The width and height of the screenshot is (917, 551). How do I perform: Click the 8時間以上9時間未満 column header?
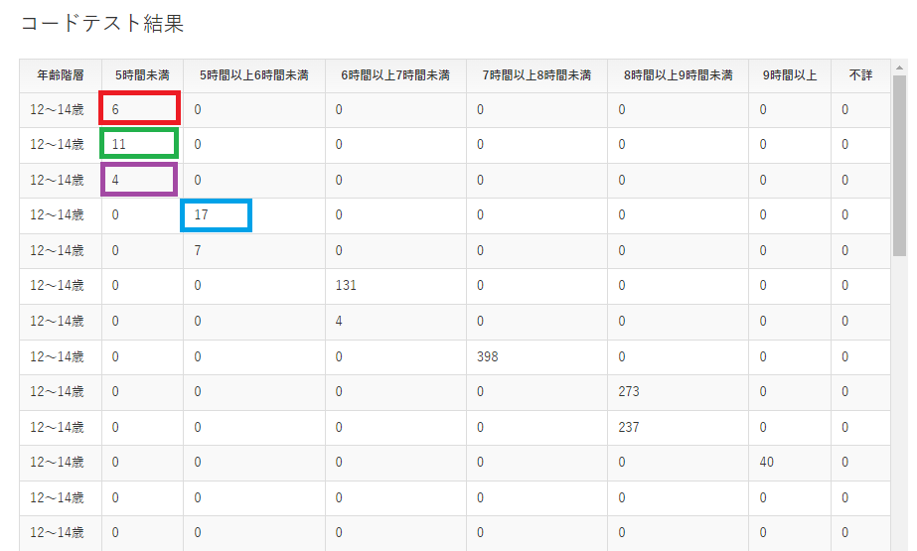[678, 75]
